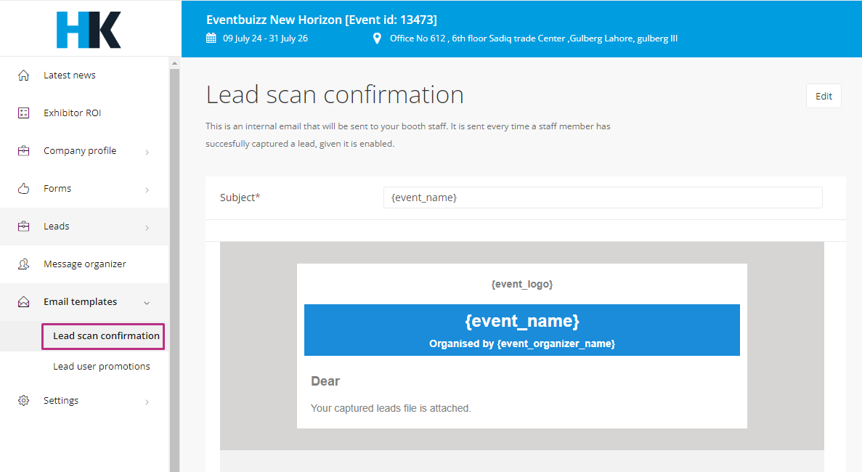Click the Exhibitor ROI icon
The width and height of the screenshot is (862, 472).
pyautogui.click(x=24, y=113)
